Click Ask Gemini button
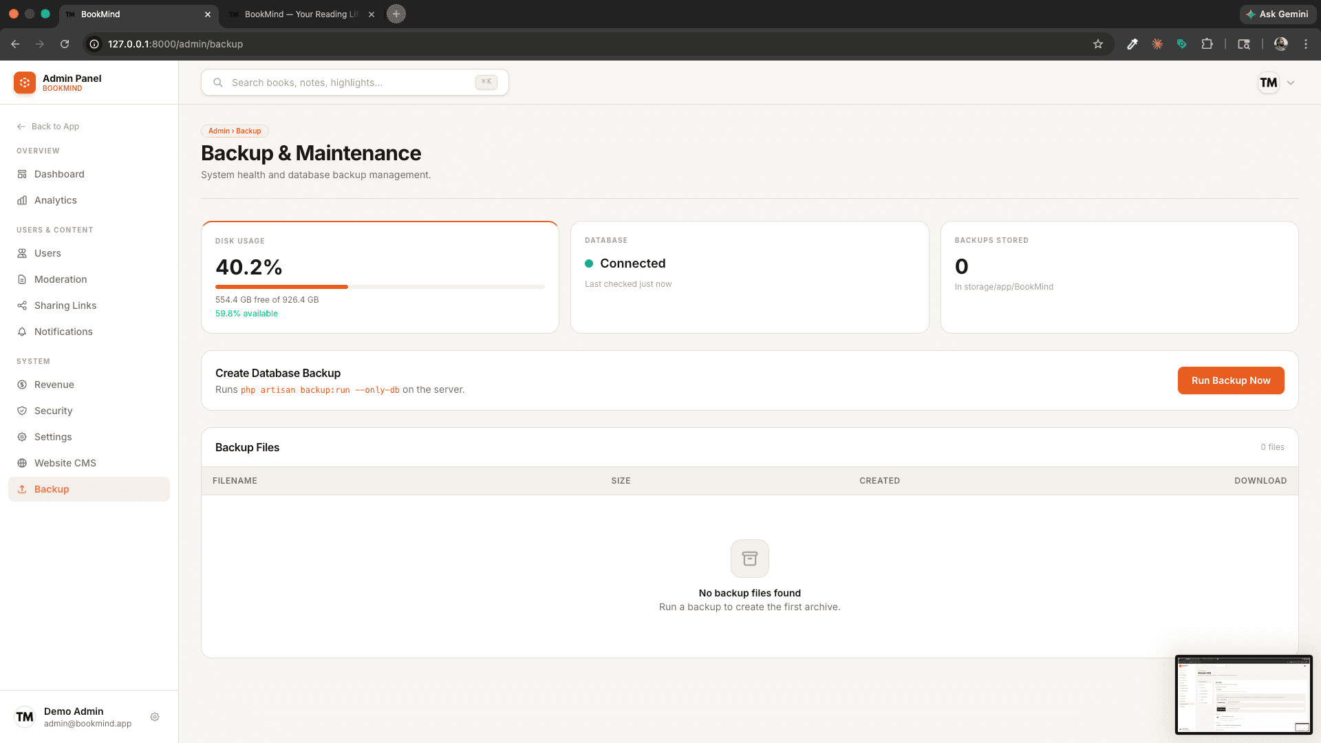The width and height of the screenshot is (1321, 743). [1278, 14]
